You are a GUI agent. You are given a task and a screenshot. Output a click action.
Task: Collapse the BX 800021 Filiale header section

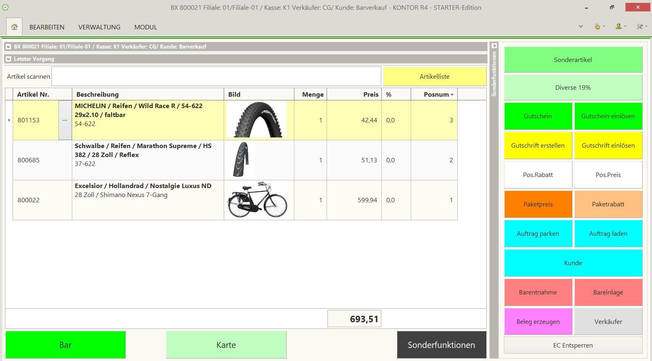point(9,47)
